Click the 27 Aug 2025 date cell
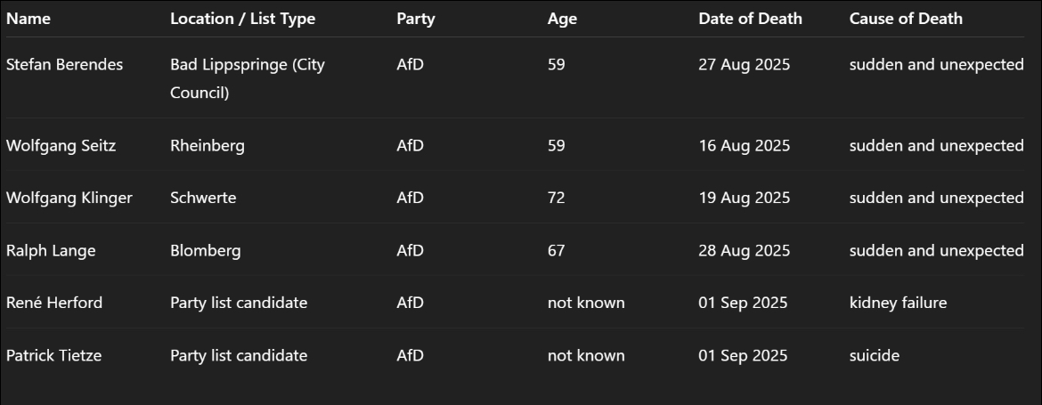 point(744,65)
